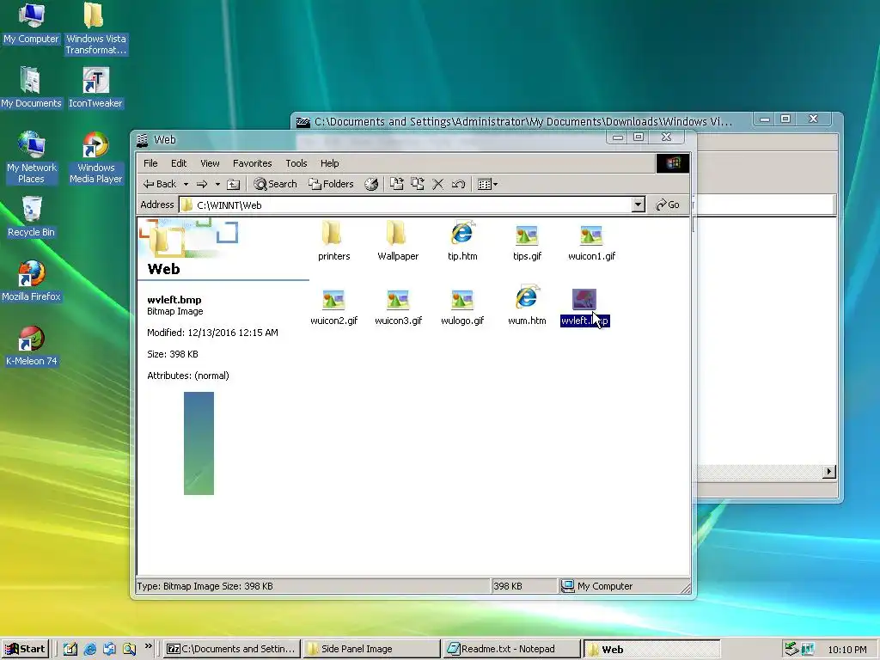Viewport: 880px width, 660px height.
Task: Click the Web window system menu icon
Action: pos(143,140)
